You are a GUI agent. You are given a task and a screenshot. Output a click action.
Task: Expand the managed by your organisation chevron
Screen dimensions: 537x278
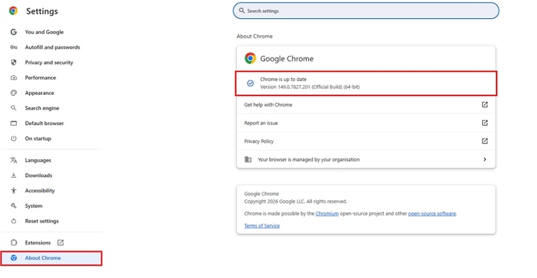(x=485, y=159)
